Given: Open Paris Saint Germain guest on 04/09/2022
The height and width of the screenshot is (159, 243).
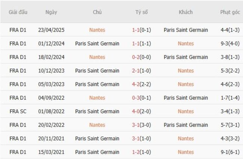Looking at the screenshot, I should tap(186, 98).
